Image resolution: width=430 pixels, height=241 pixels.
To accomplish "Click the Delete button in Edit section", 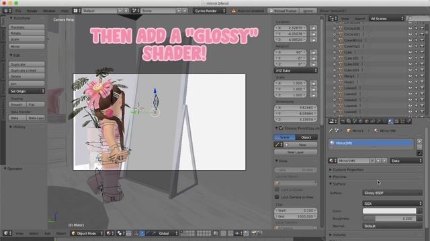I will [x=27, y=76].
